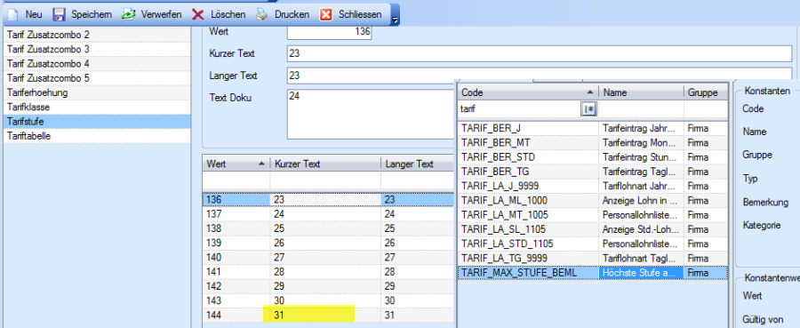Click the Neu document icon

[12, 15]
